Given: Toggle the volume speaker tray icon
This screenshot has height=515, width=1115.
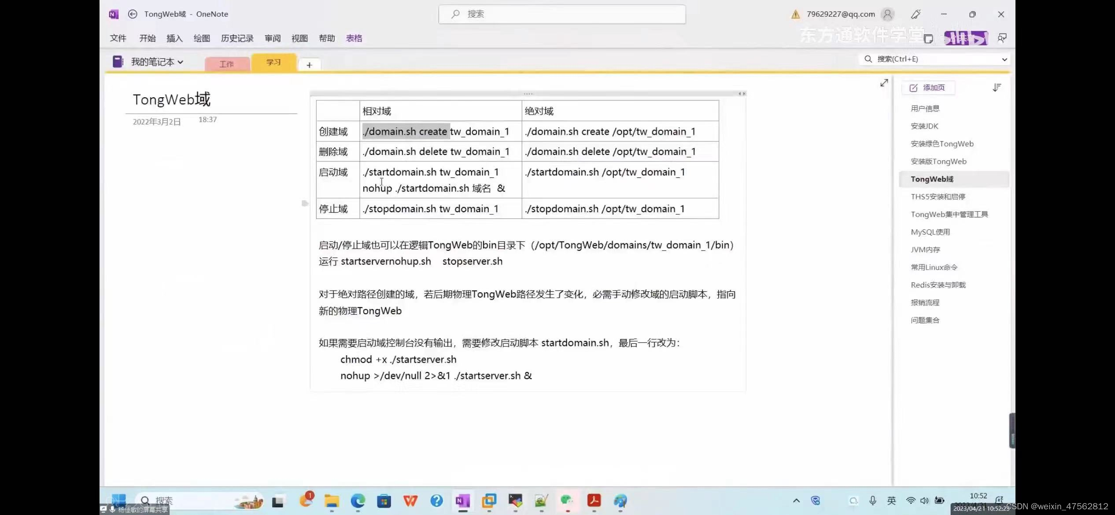Looking at the screenshot, I should [x=924, y=500].
